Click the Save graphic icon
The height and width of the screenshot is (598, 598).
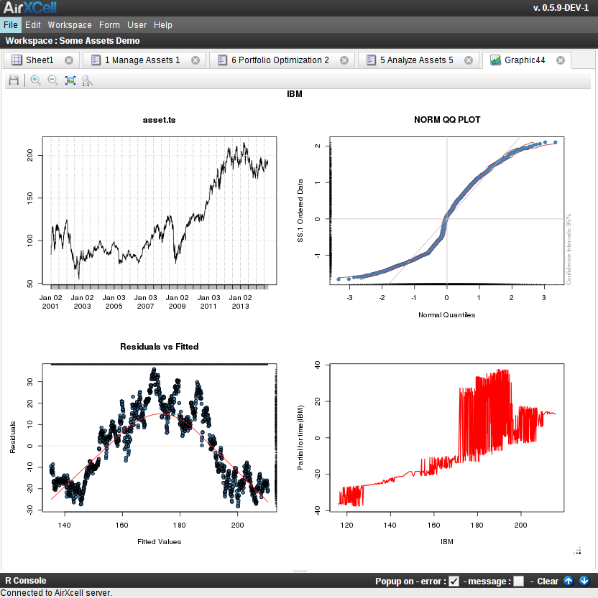[14, 80]
